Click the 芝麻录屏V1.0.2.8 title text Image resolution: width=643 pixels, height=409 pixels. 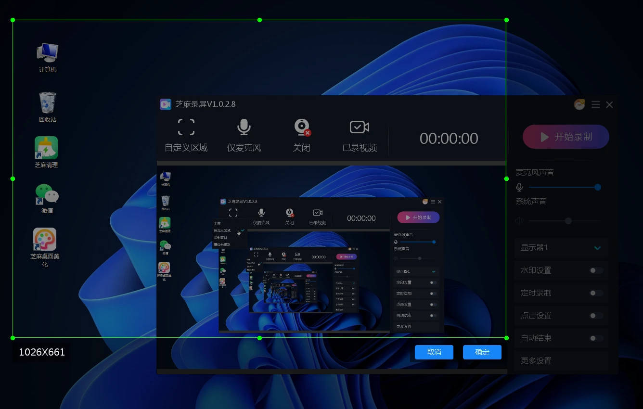point(206,104)
